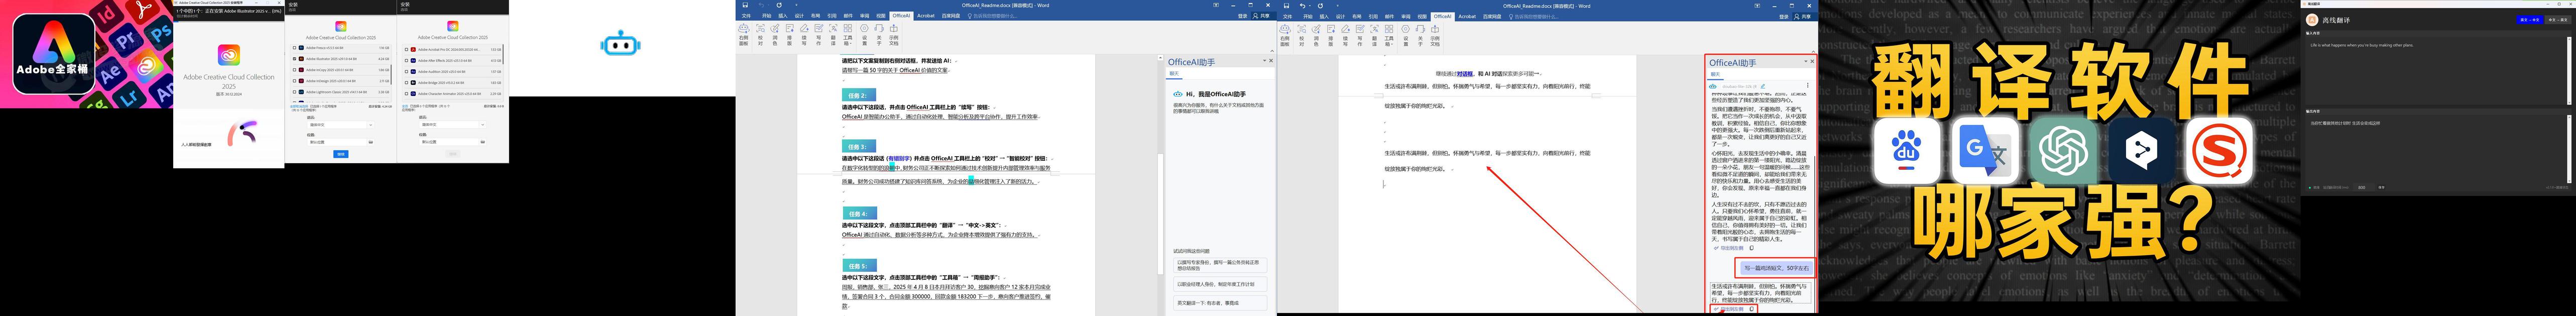Click 排版 layout icon in first Word window

coord(790,34)
